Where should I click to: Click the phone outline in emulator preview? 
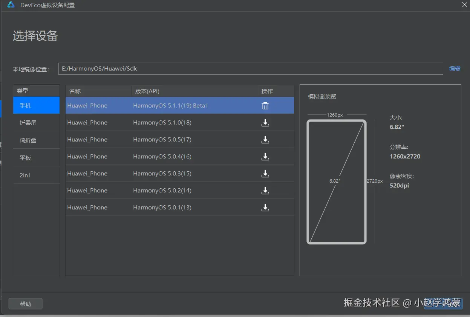pyautogui.click(x=337, y=182)
